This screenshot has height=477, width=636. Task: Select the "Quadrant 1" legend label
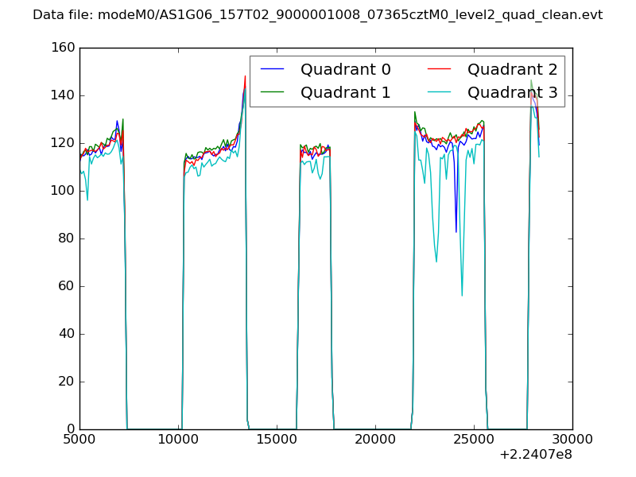click(345, 93)
